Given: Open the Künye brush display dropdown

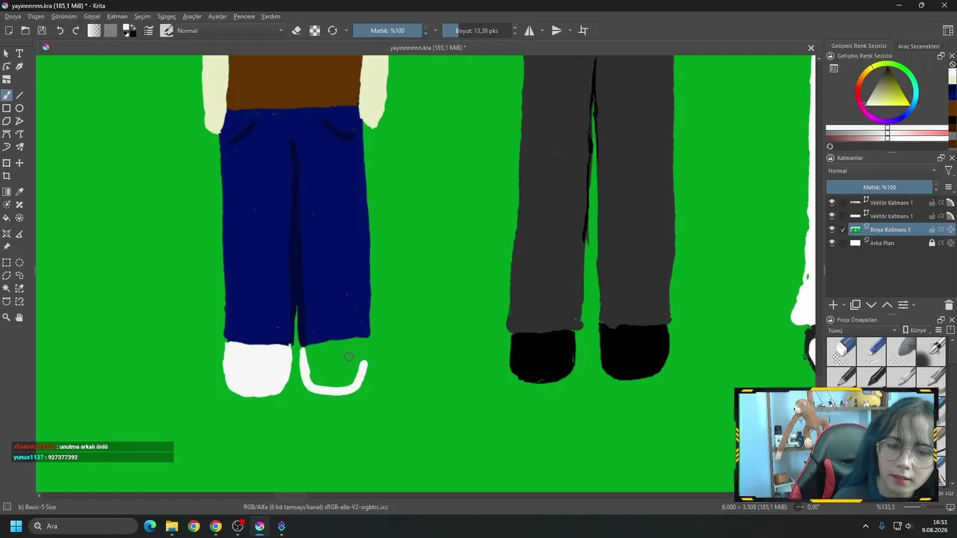Looking at the screenshot, I should (917, 330).
